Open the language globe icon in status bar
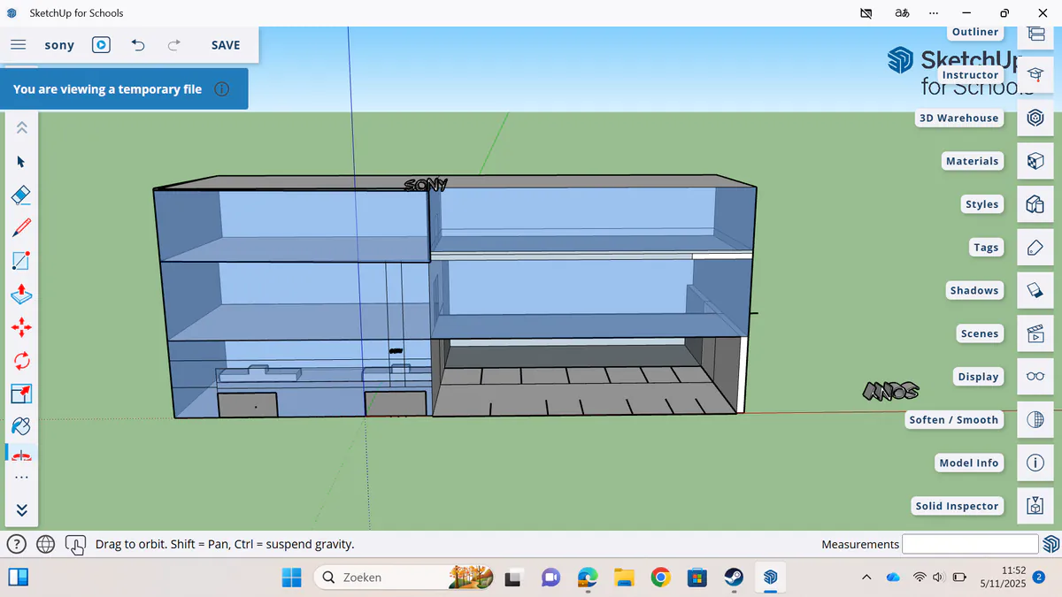 coord(46,544)
